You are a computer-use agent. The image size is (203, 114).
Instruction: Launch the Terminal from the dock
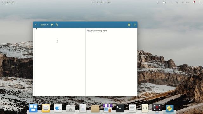[x=120, y=108]
